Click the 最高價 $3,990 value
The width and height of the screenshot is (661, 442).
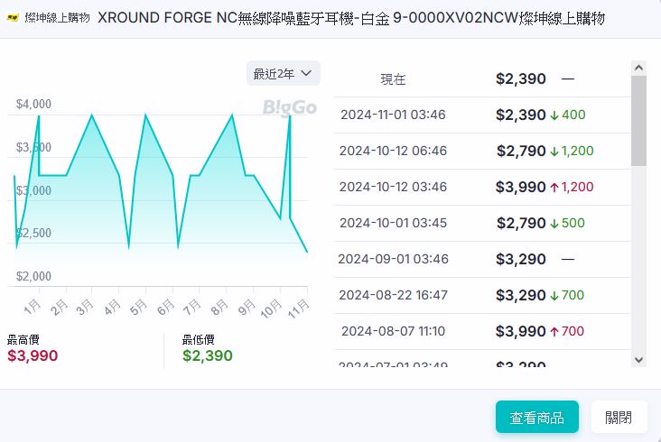(33, 355)
